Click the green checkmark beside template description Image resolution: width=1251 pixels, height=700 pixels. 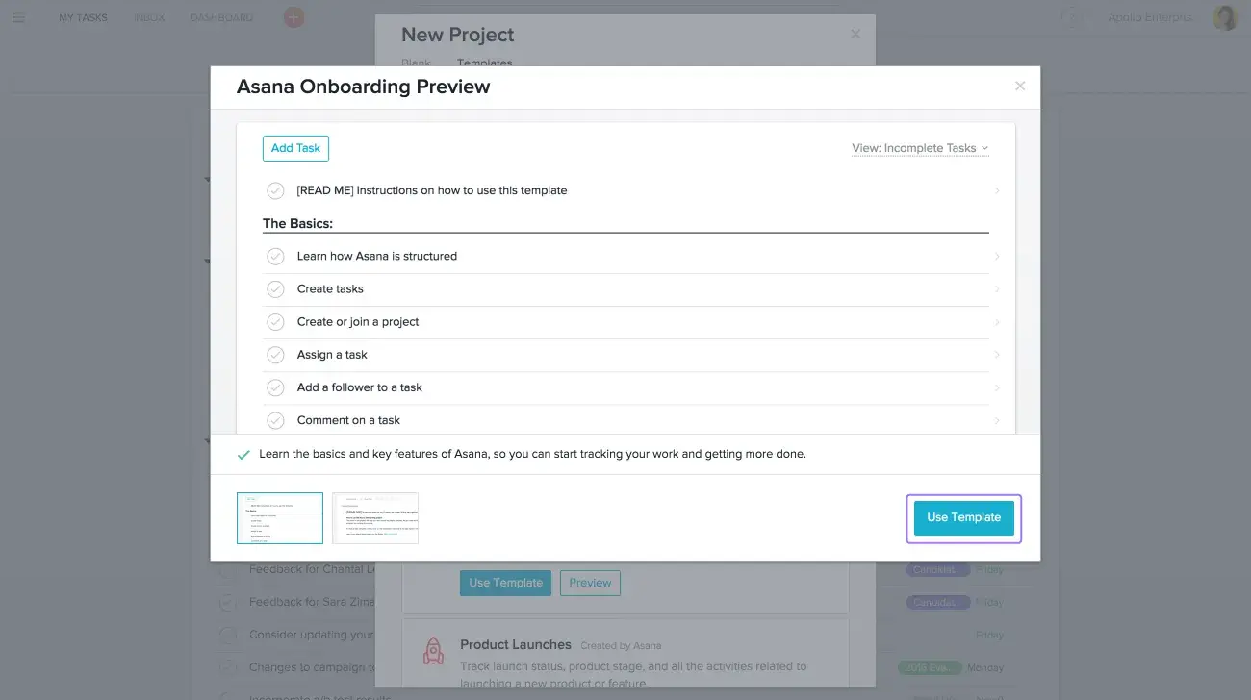pos(243,454)
